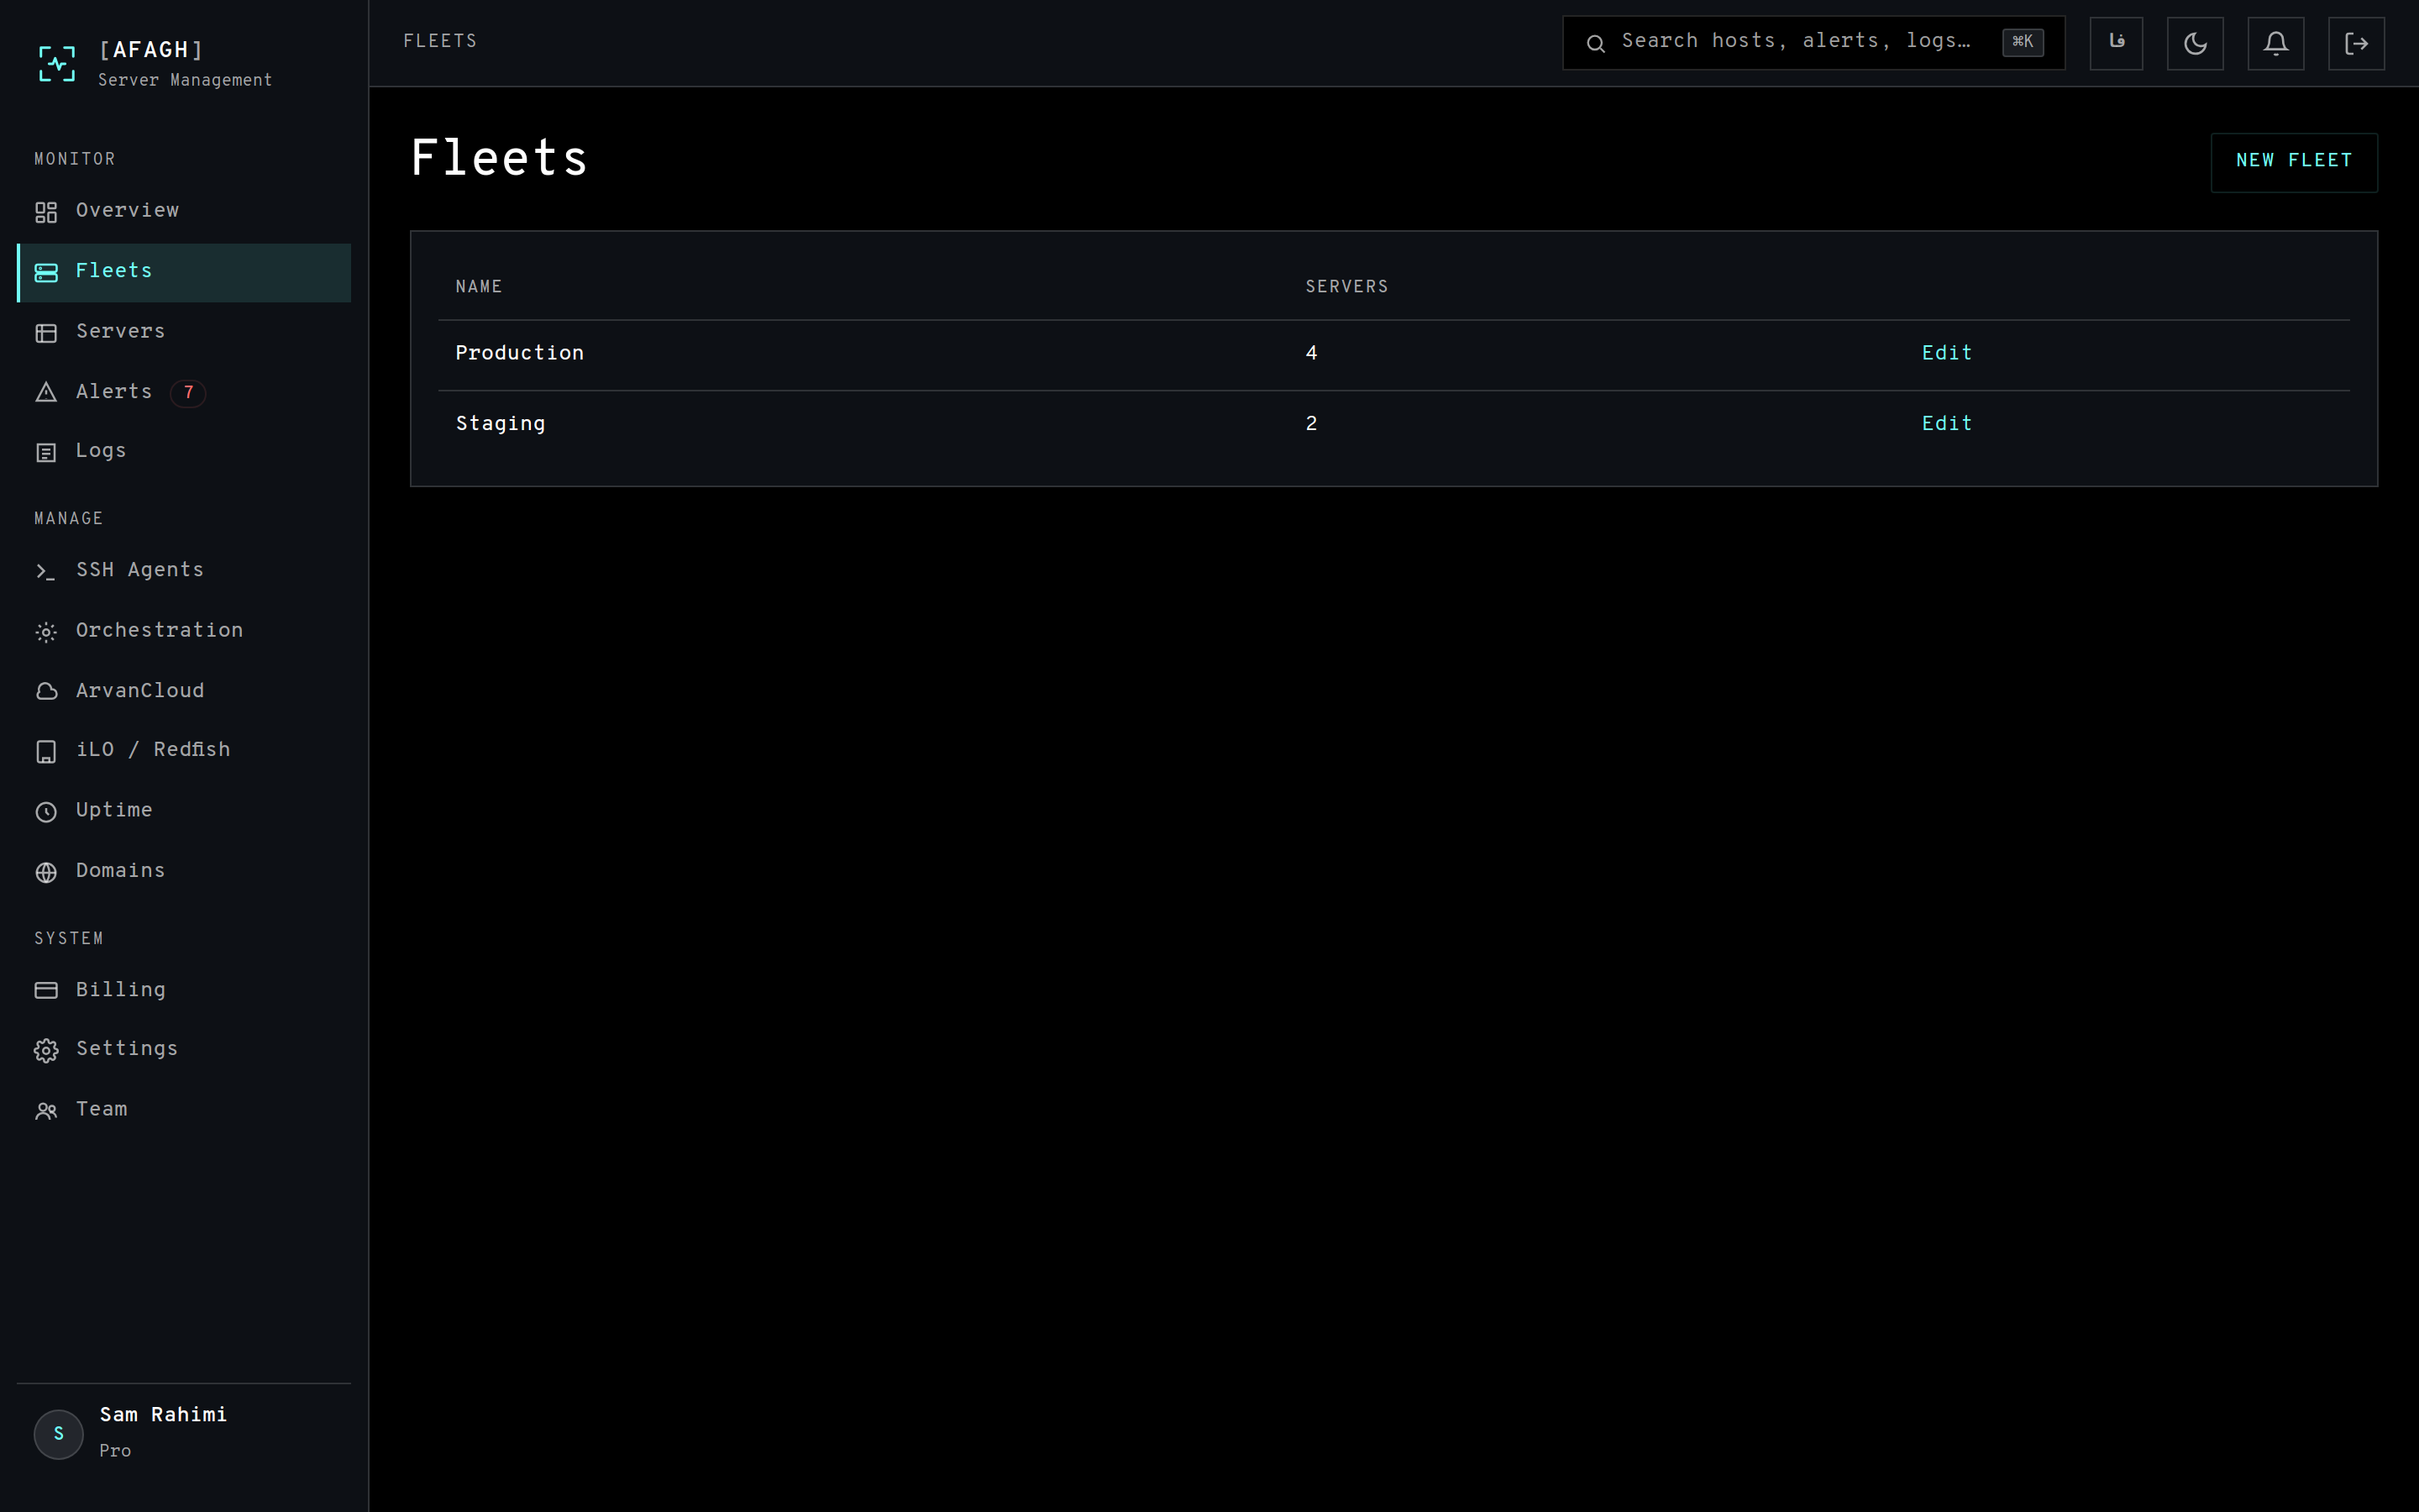Image resolution: width=2419 pixels, height=1512 pixels.
Task: Click the Sam Rahimi avatar
Action: pos(59,1434)
